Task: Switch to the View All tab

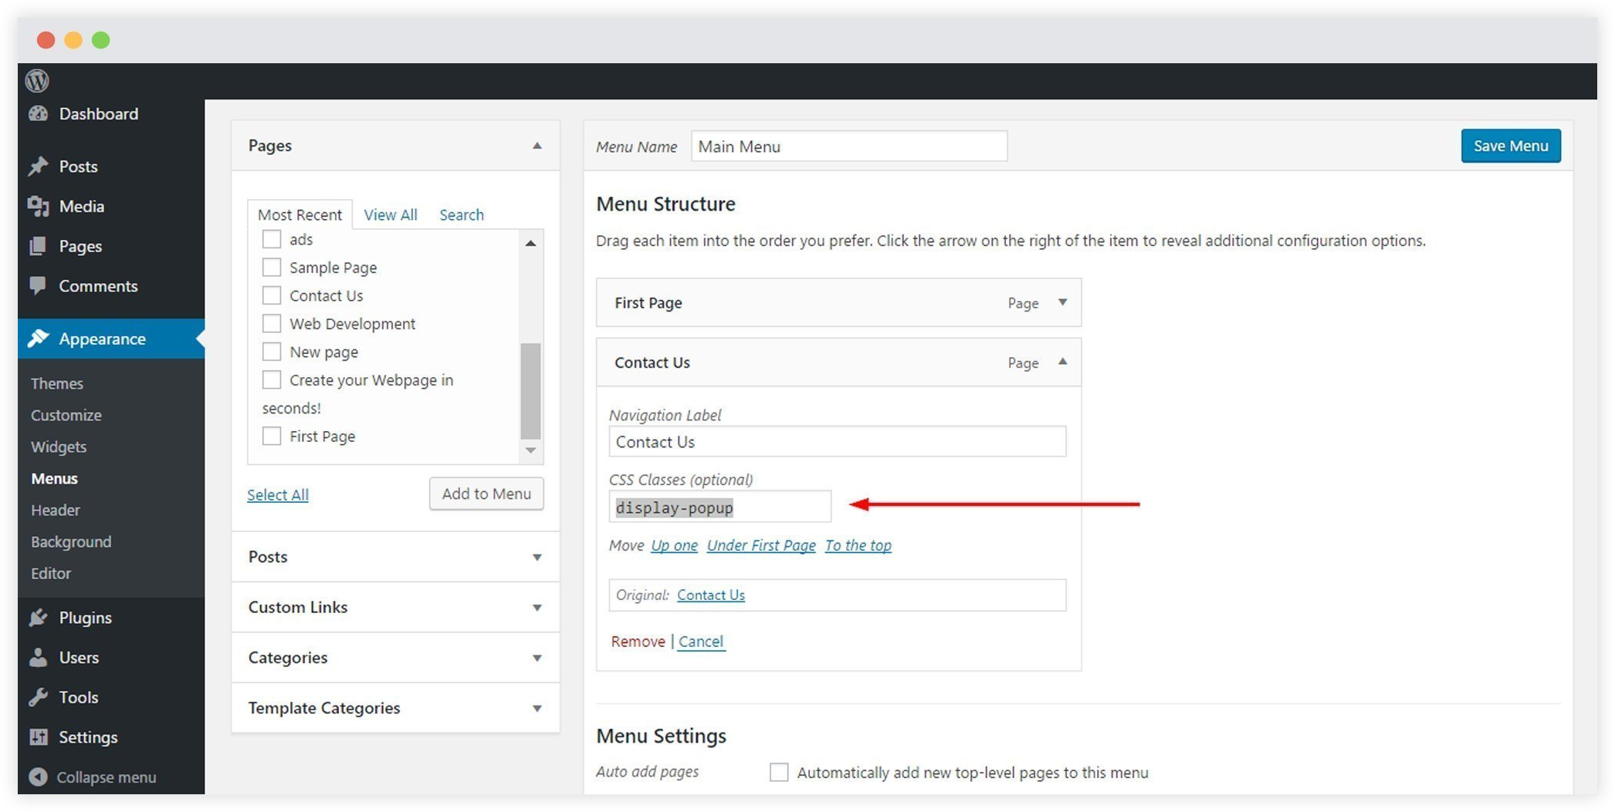Action: click(390, 215)
